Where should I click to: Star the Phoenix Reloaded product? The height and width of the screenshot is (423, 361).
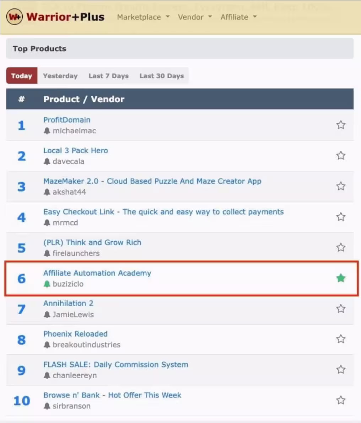pos(341,339)
